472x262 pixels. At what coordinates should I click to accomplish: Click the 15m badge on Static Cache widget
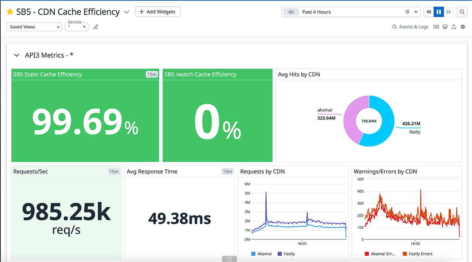(x=152, y=74)
